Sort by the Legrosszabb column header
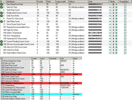 (62, 2)
